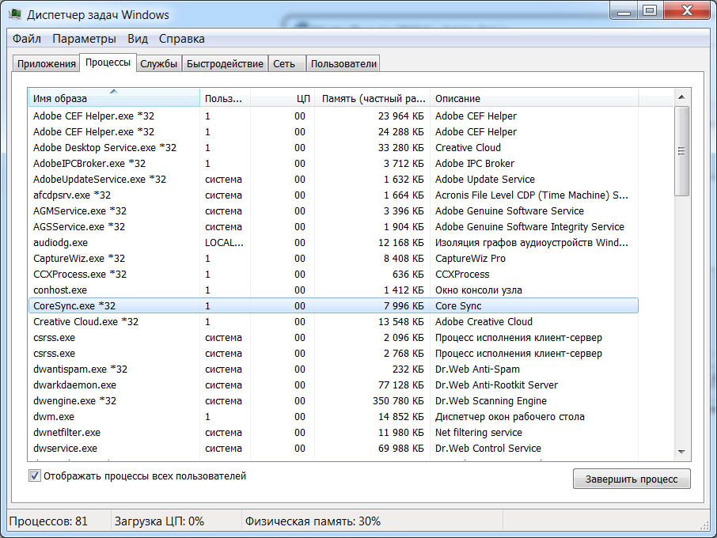Viewport: 717px width, 538px height.
Task: Click the LOCAL... user cell for audiodg.exe
Action: 224,243
